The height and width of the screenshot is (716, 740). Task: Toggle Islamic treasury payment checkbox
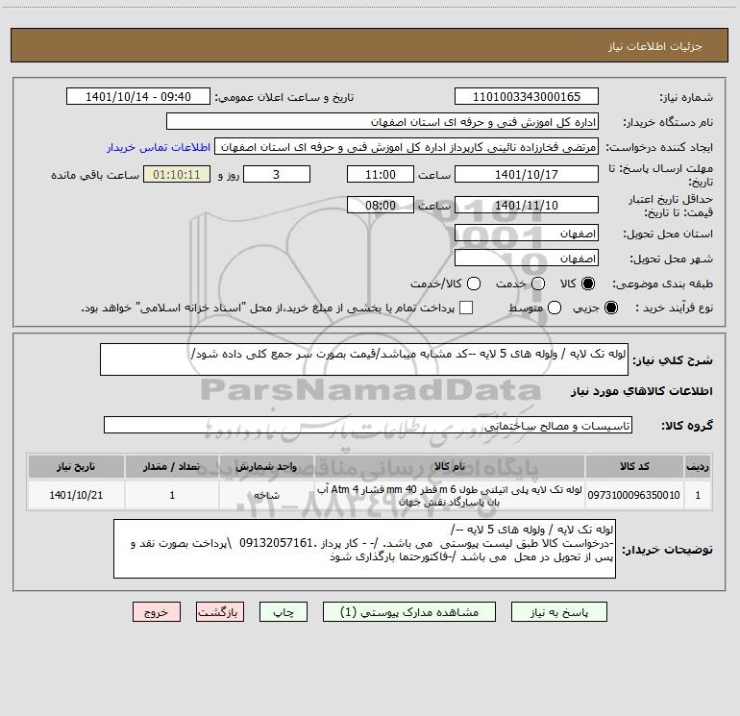(x=466, y=308)
